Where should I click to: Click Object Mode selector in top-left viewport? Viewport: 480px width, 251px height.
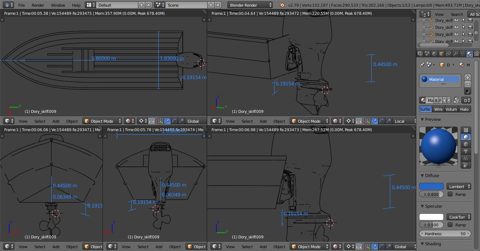pos(102,121)
